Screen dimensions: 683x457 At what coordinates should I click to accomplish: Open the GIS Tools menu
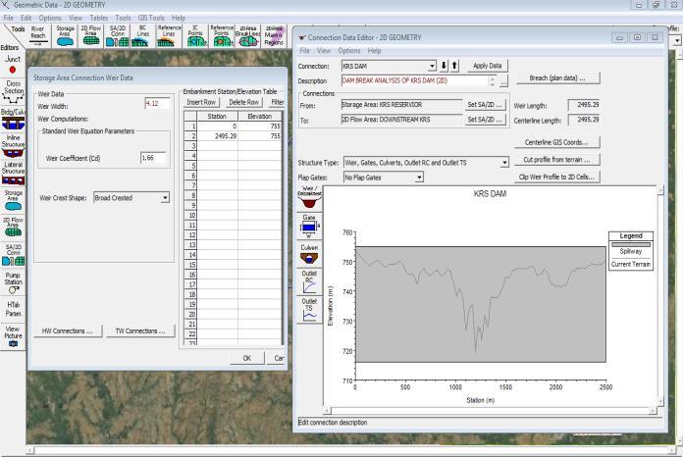pyautogui.click(x=151, y=18)
